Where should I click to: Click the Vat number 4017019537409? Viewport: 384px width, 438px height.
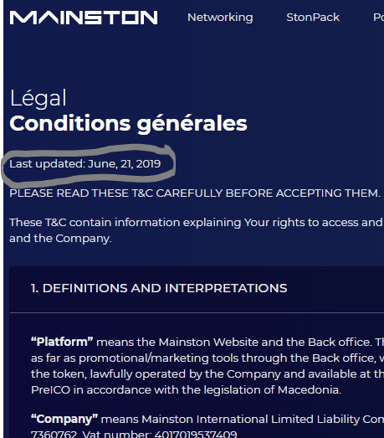click(x=160, y=434)
